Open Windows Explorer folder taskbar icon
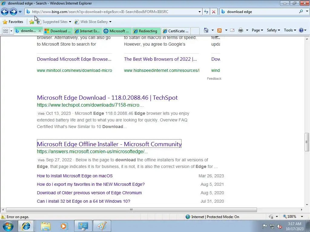The image size is (310, 232). pos(46,226)
